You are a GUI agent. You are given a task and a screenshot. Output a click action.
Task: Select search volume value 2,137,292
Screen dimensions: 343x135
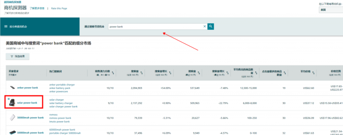click(136, 103)
